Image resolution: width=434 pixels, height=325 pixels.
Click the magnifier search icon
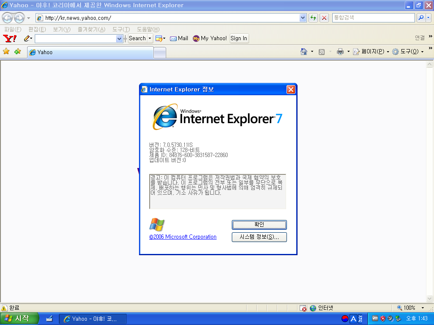[x=421, y=18]
